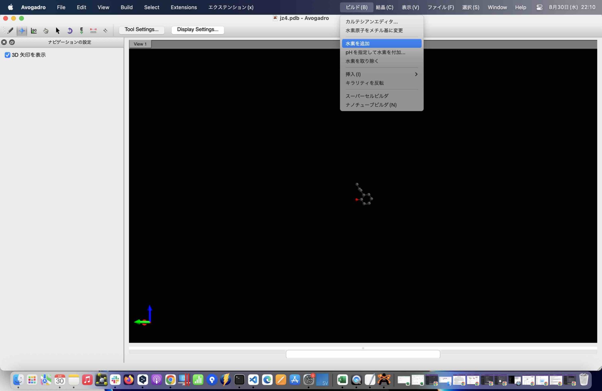
Task: Click the Align tool at toolbar end
Action: 106,30
